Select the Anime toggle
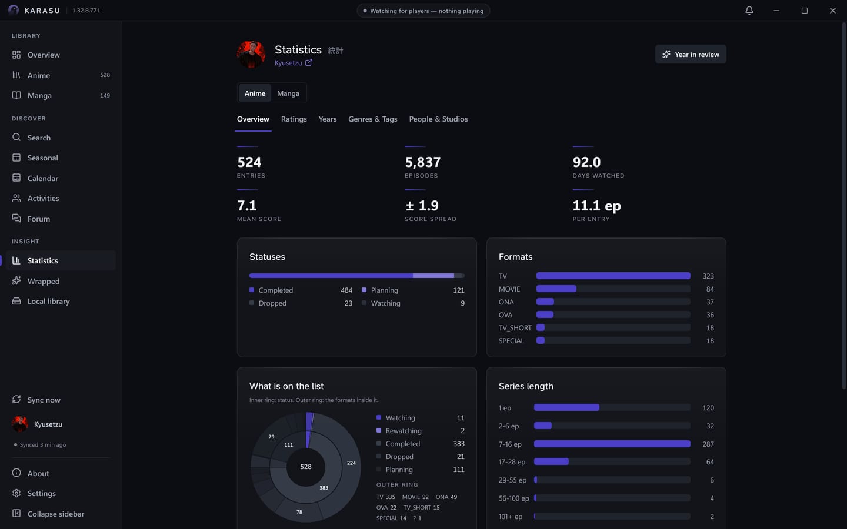Image resolution: width=847 pixels, height=529 pixels. pos(255,93)
